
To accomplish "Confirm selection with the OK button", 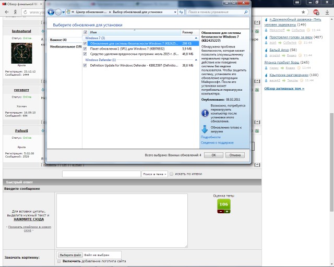I will click(x=213, y=155).
